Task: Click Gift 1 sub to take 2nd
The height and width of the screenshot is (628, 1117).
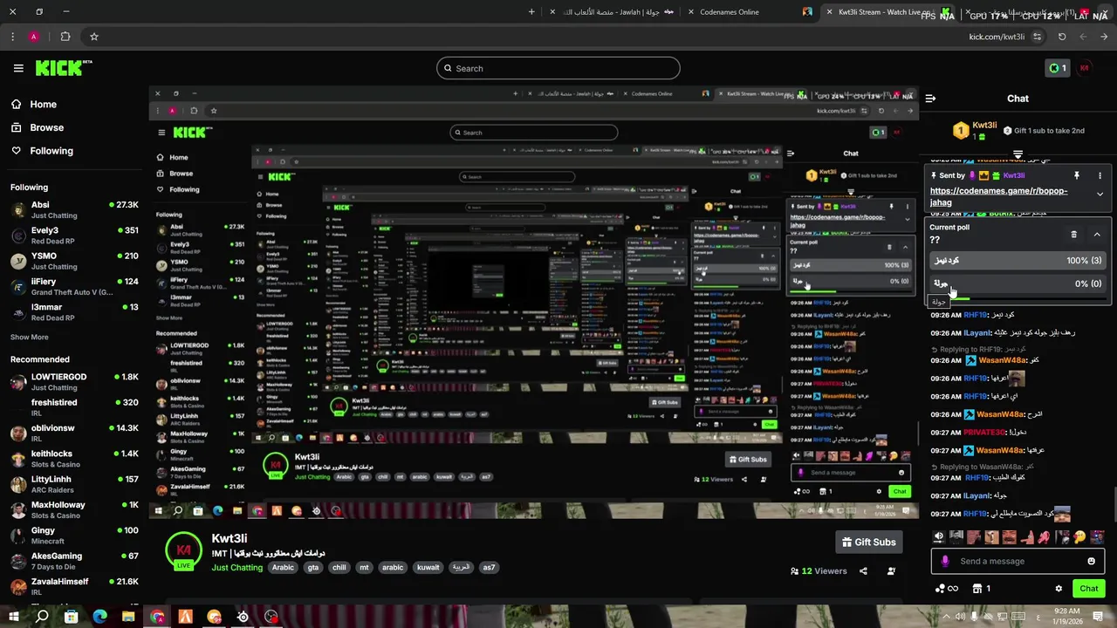Action: 1043,131
